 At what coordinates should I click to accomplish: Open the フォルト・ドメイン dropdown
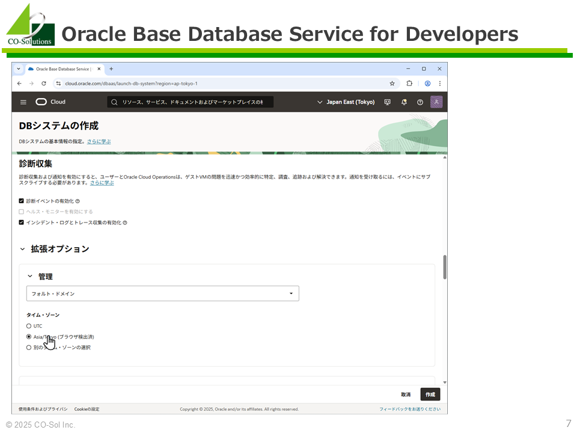(x=163, y=293)
